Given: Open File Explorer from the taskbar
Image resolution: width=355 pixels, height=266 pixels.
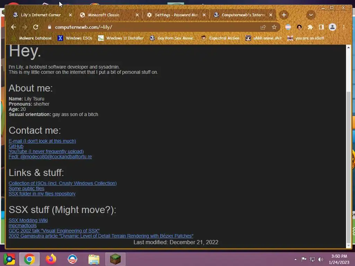Looking at the screenshot, I should click(94, 259).
